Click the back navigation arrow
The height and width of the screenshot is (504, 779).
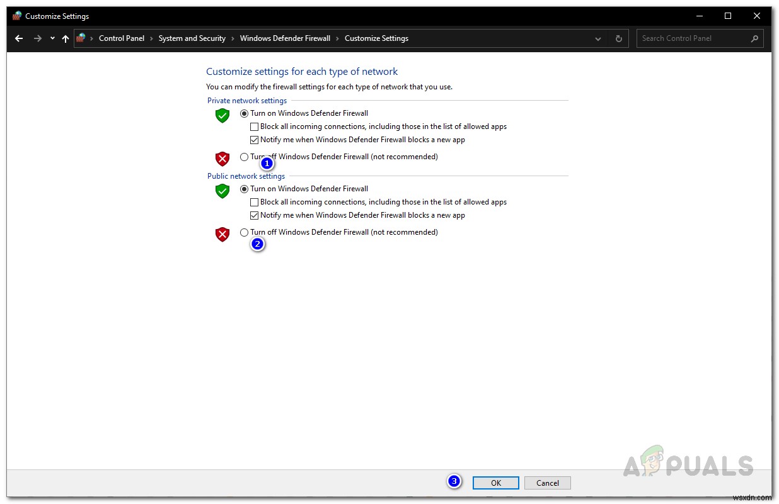click(18, 38)
